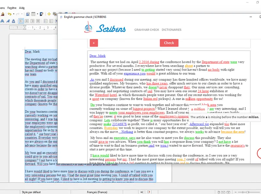The image size is (261, 194).
Task: Click the greyed Redo arrow icon
Action: tap(18, 14)
